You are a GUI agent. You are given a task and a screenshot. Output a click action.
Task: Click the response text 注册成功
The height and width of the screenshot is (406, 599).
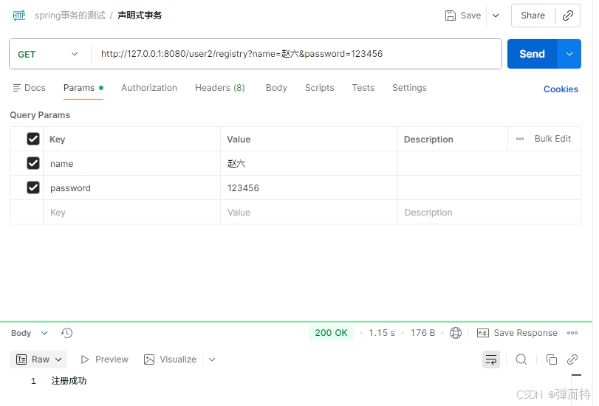(x=69, y=381)
